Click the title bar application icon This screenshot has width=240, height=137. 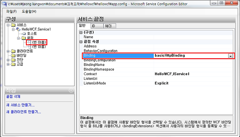tap(4, 4)
